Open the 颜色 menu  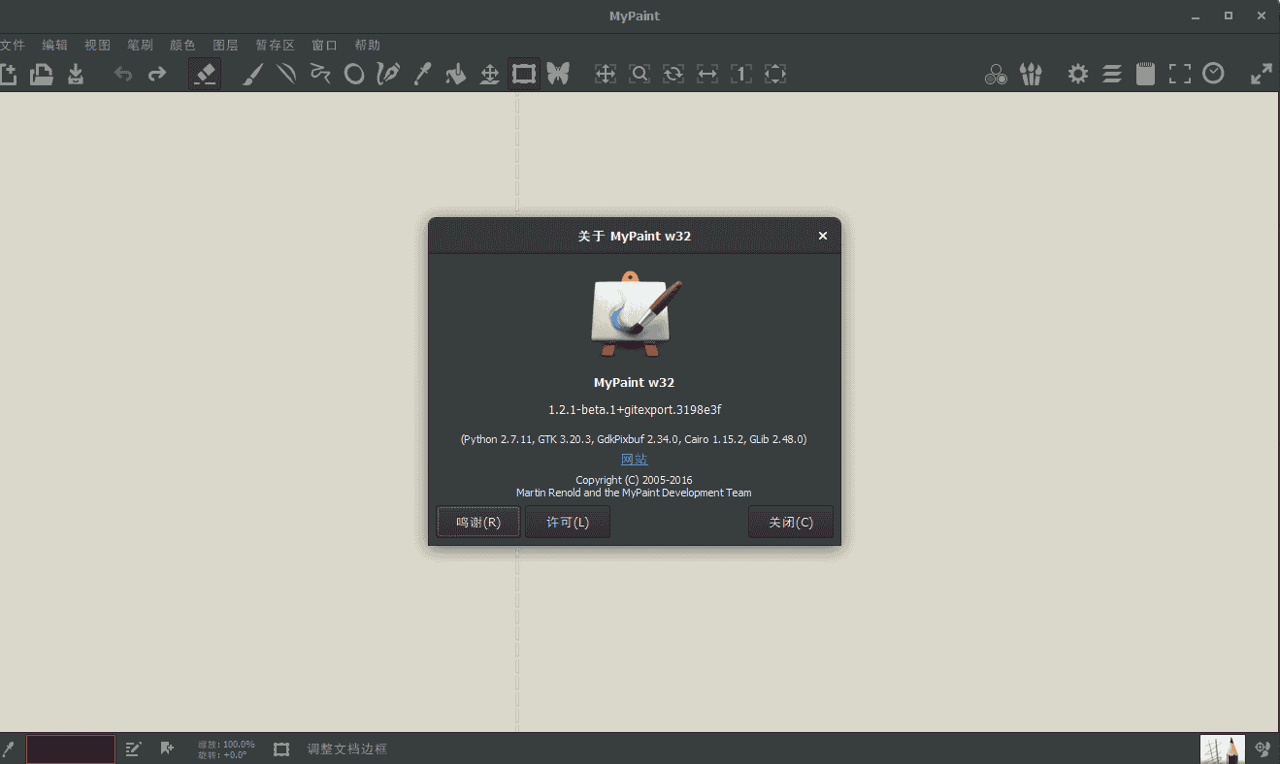(x=181, y=44)
